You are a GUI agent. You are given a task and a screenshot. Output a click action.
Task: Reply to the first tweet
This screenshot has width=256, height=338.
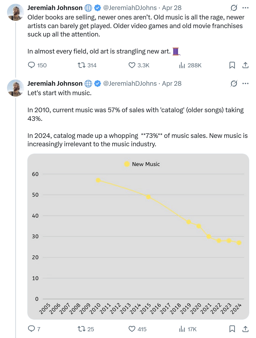pos(32,65)
